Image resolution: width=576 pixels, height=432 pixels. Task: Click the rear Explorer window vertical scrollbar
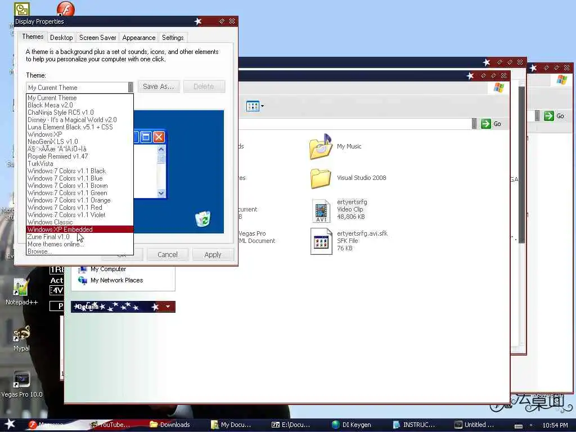tap(521, 165)
